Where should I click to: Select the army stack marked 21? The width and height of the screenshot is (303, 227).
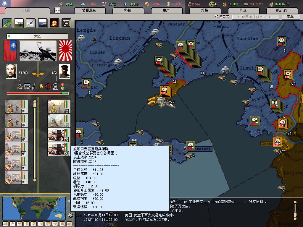165,66
